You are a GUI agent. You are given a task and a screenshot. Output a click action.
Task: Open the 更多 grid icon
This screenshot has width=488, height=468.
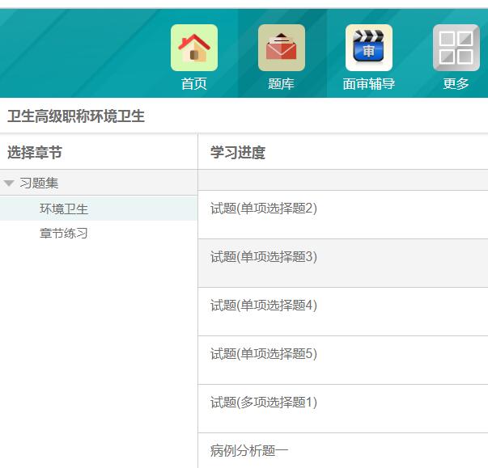click(x=456, y=48)
